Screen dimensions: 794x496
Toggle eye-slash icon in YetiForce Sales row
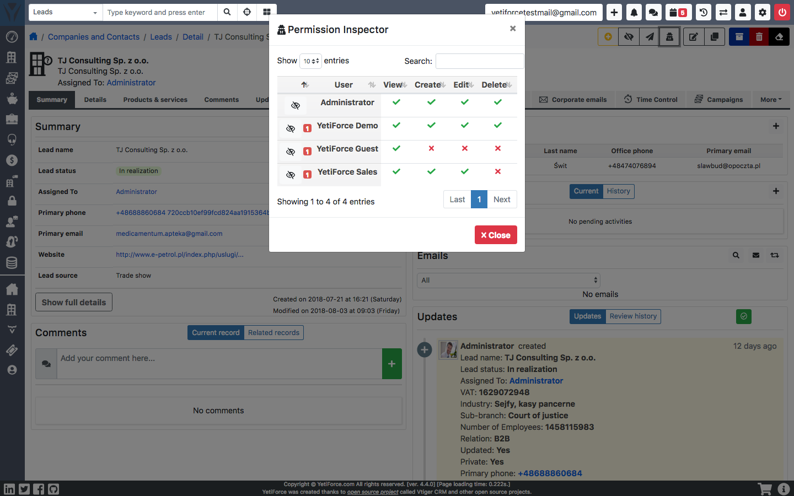click(x=291, y=175)
